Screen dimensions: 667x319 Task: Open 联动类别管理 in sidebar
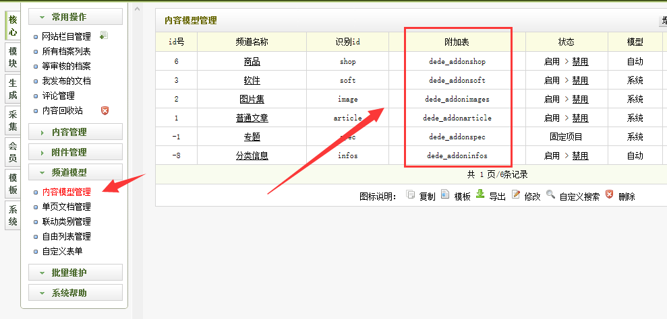coord(66,221)
